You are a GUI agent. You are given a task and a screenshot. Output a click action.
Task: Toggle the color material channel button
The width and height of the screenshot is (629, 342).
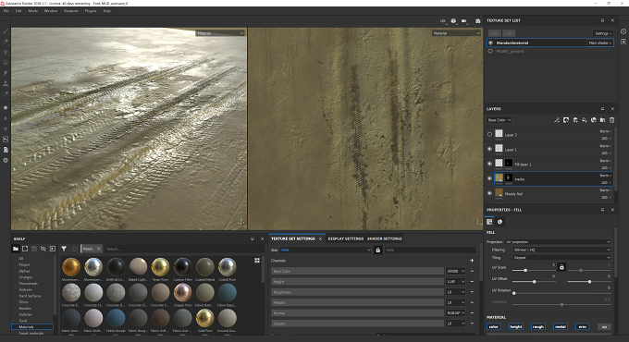494,327
